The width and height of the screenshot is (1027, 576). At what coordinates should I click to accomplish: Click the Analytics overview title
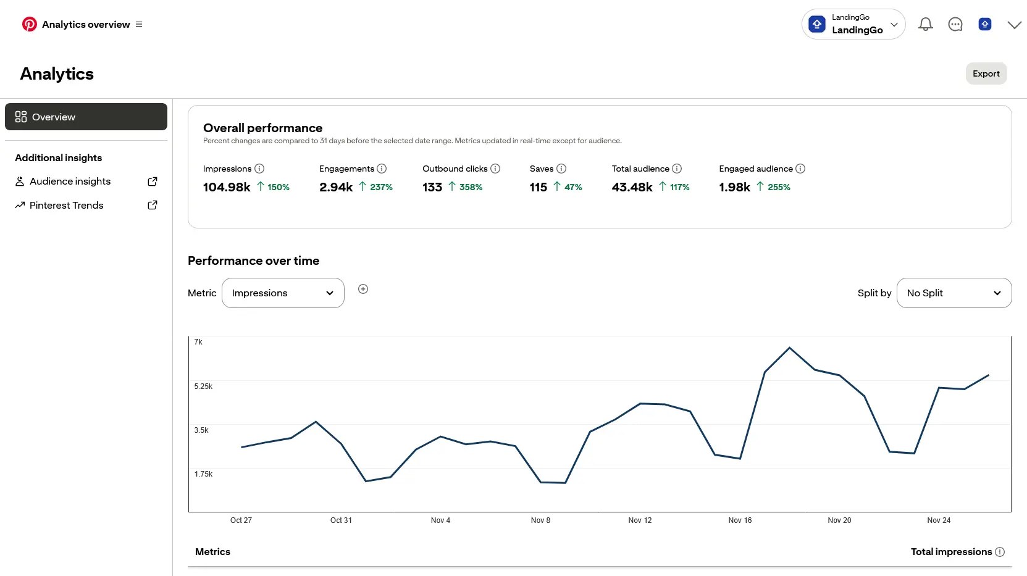tap(86, 25)
